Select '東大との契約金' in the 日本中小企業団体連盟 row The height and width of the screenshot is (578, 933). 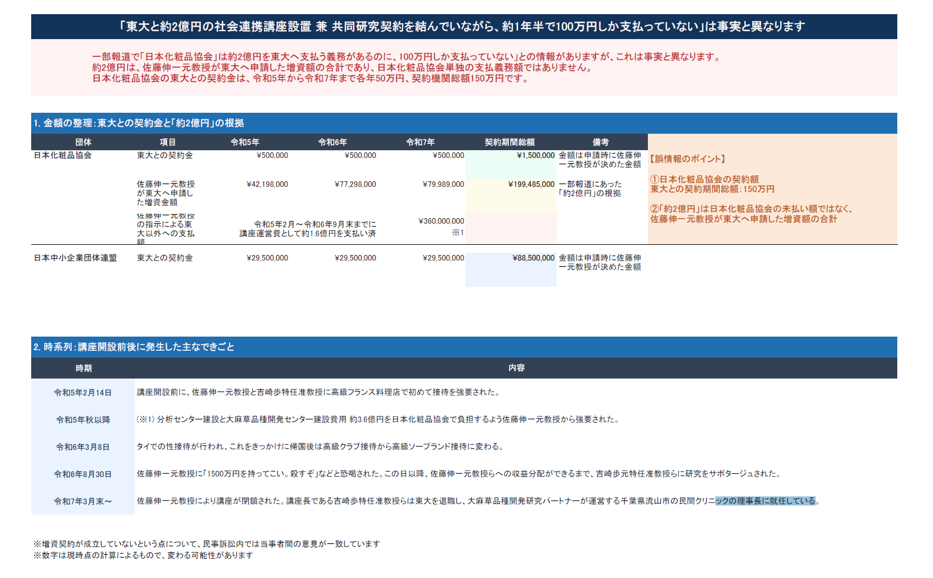pyautogui.click(x=165, y=258)
